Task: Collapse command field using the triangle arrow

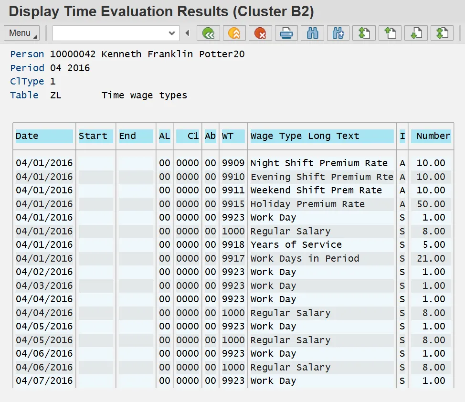Action: pos(187,33)
